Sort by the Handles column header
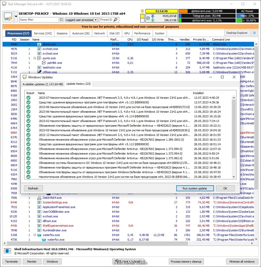The height and width of the screenshot is (267, 261). pos(185,40)
